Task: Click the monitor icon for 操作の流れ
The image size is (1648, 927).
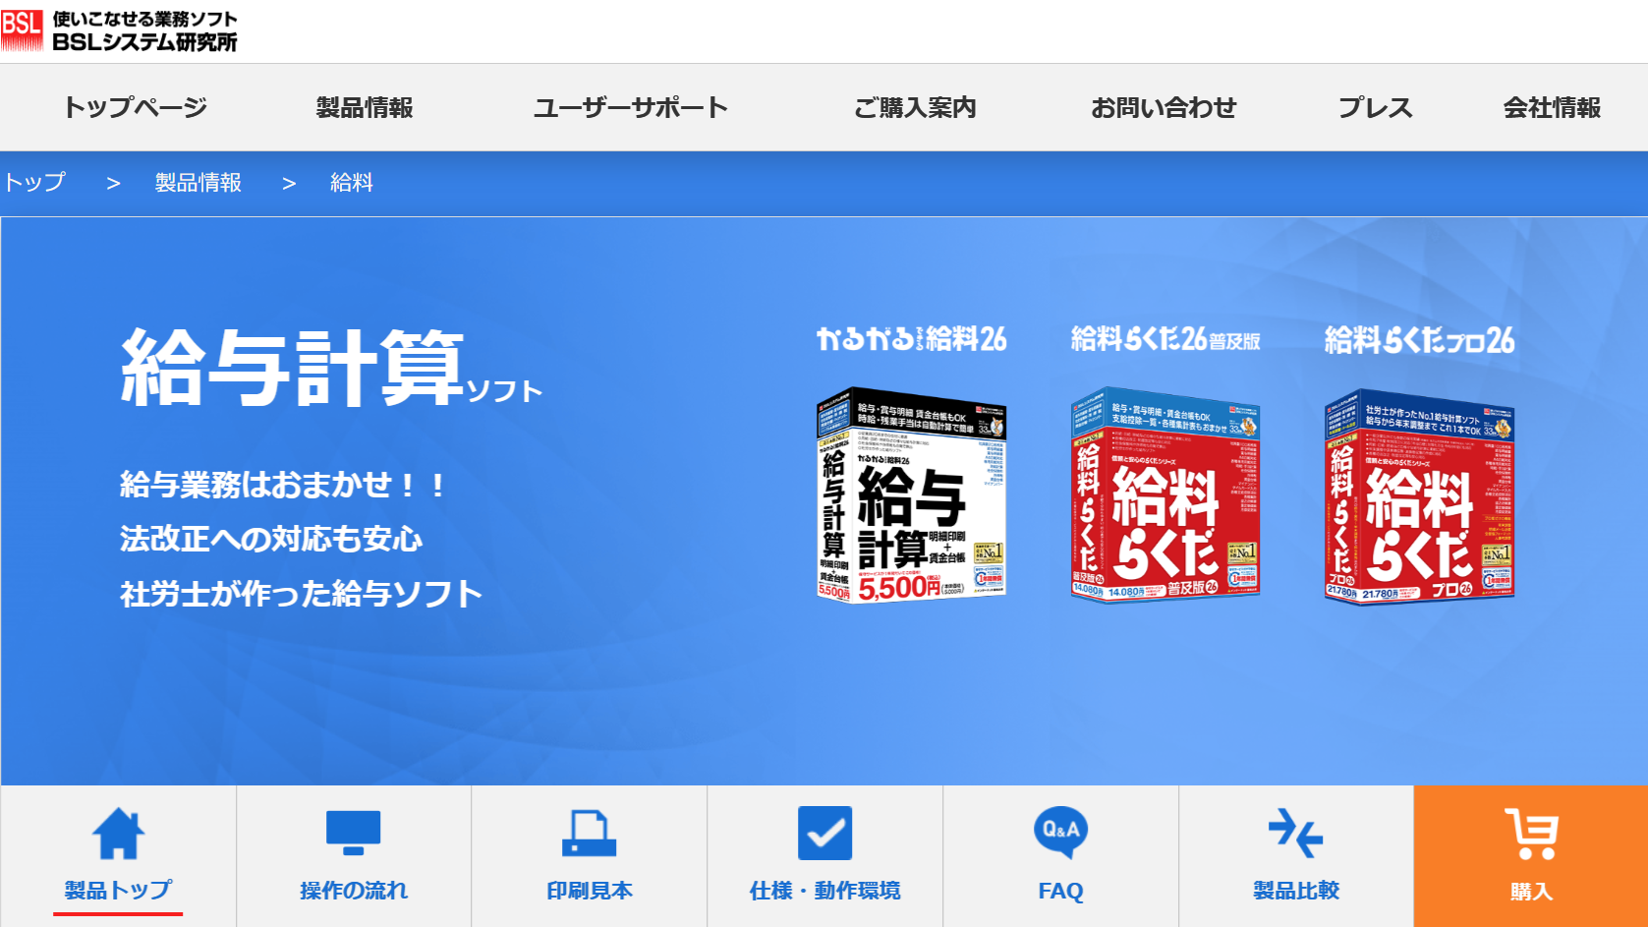Action: pos(353,833)
